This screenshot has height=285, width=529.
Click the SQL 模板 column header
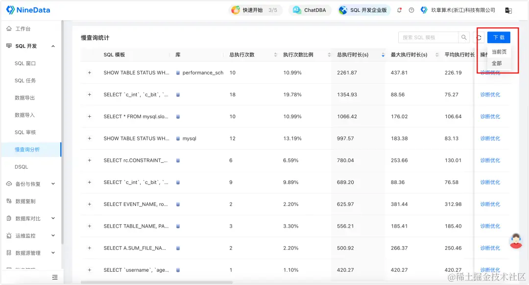(x=114, y=55)
